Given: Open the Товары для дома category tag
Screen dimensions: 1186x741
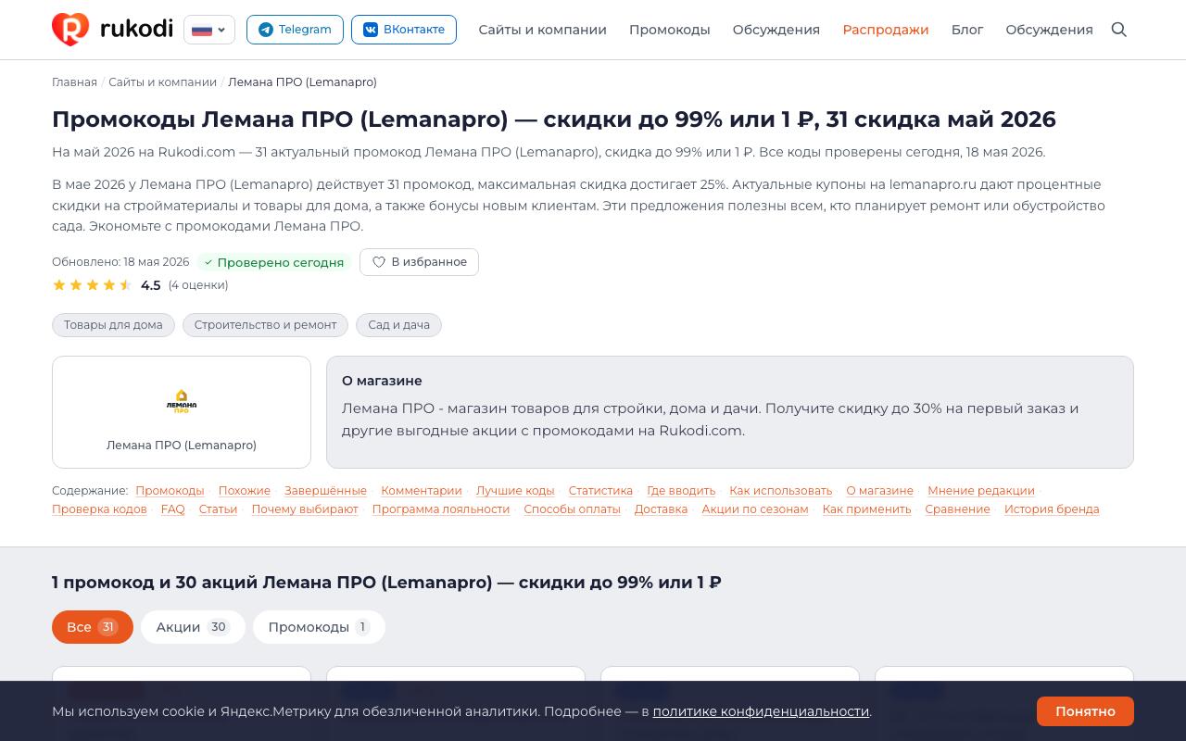Looking at the screenshot, I should pos(113,325).
